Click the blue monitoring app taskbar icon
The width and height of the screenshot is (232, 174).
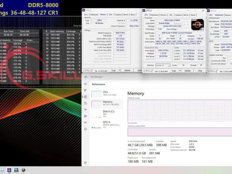[x=16, y=170]
